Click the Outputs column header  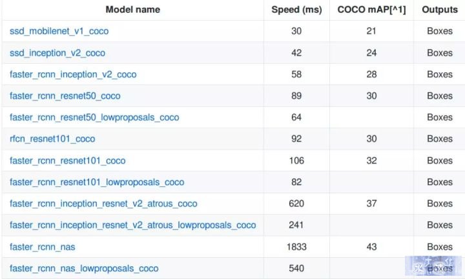click(440, 10)
